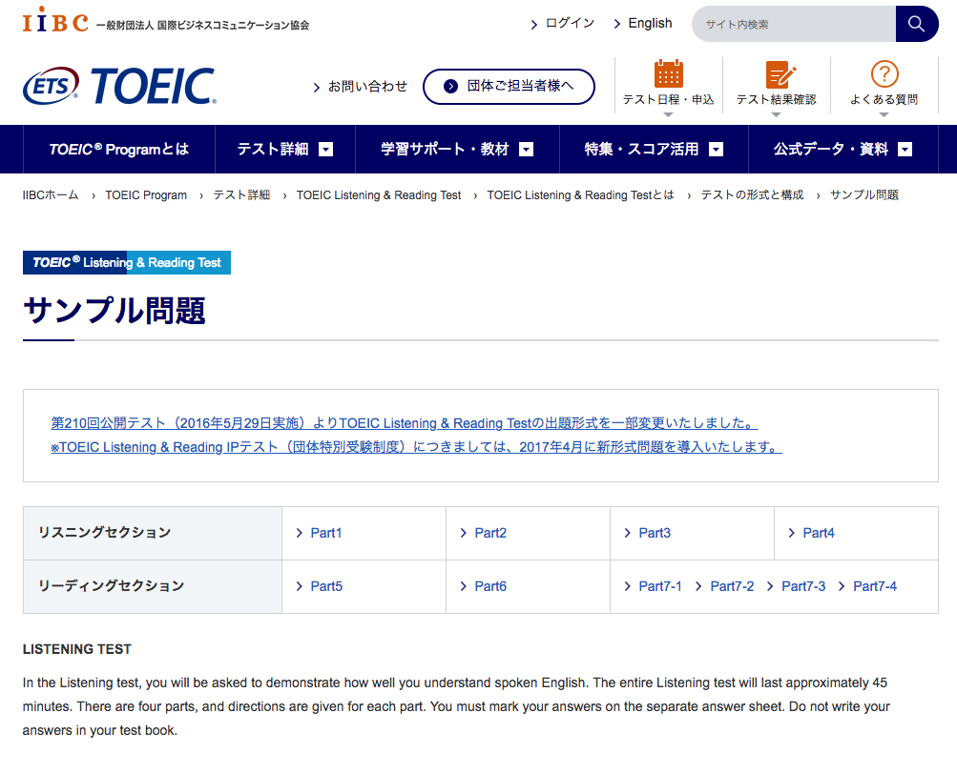Open the 学習サポート・教材 menu label
This screenshot has height=774, width=957.
click(x=445, y=150)
